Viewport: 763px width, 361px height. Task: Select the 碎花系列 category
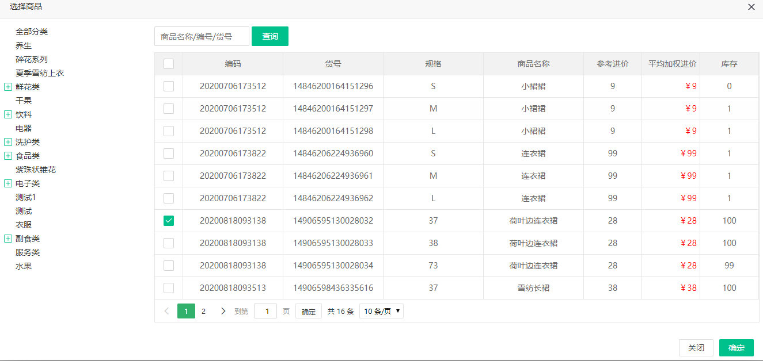pos(32,59)
